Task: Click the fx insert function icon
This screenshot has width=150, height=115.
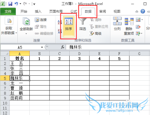Action: (x=63, y=47)
